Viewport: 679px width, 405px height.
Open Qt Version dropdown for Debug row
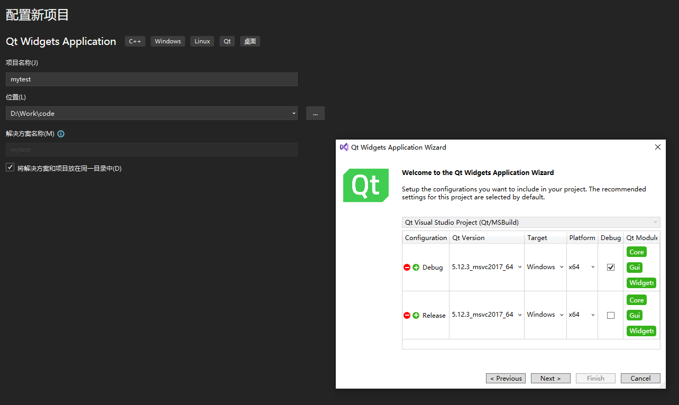pyautogui.click(x=487, y=267)
